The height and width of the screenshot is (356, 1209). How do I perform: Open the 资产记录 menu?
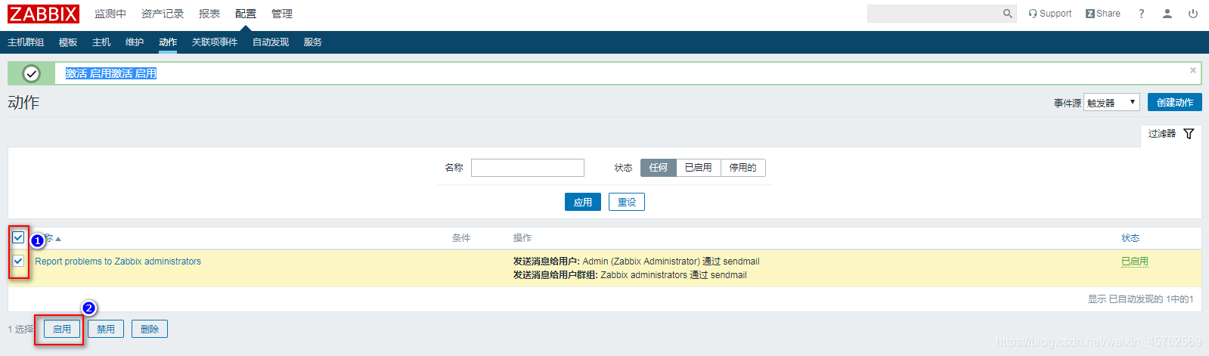pos(163,14)
